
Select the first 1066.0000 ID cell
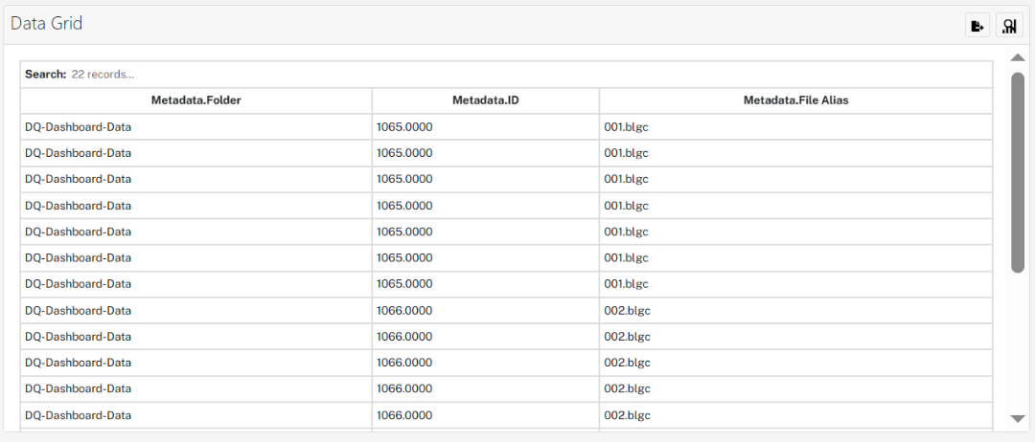(486, 310)
